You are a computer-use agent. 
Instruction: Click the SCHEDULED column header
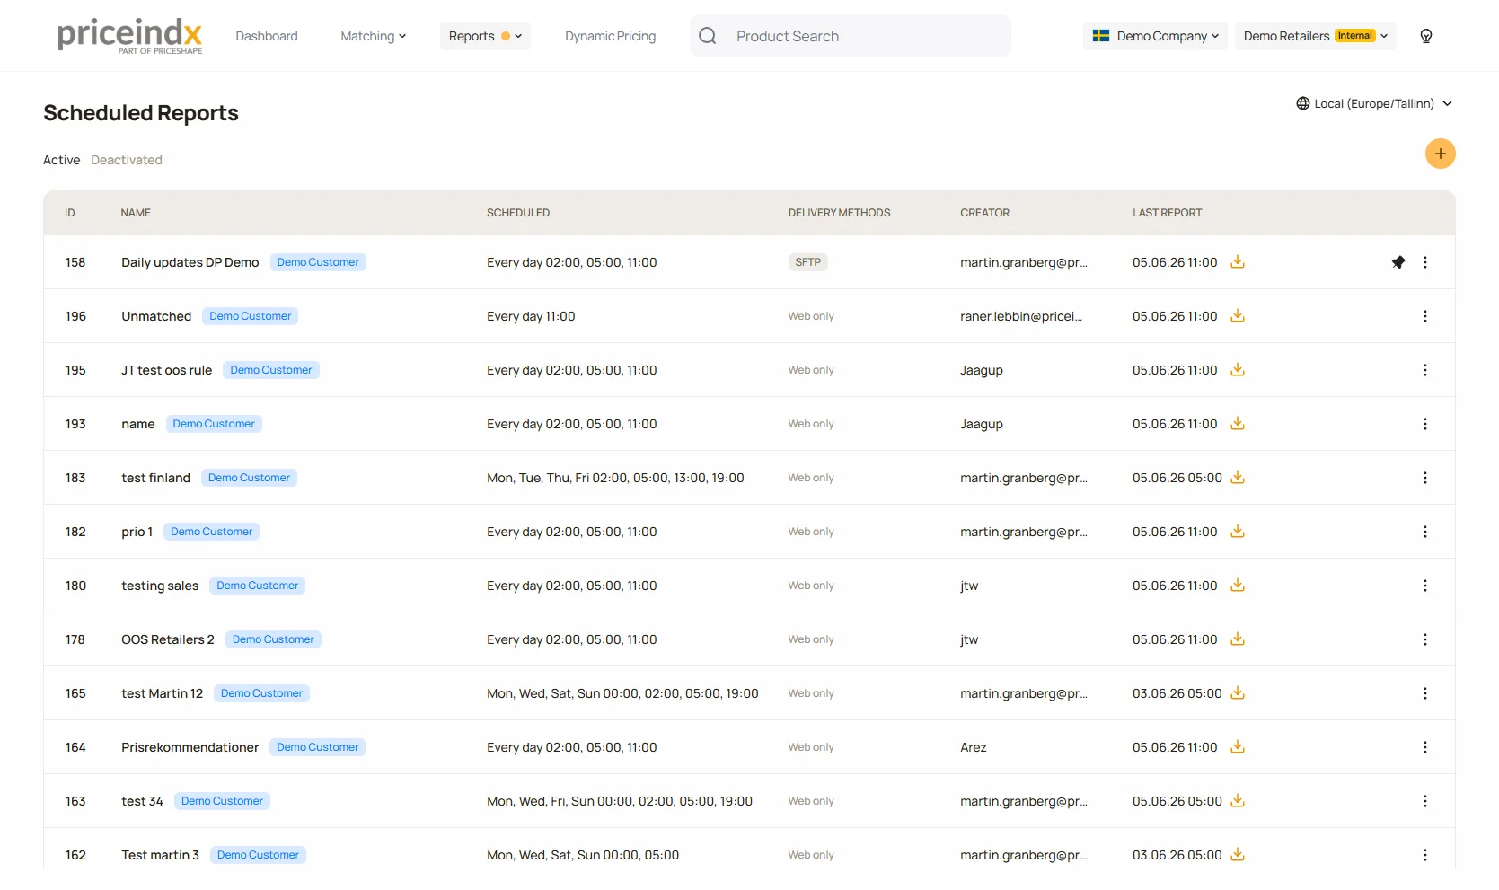(518, 213)
